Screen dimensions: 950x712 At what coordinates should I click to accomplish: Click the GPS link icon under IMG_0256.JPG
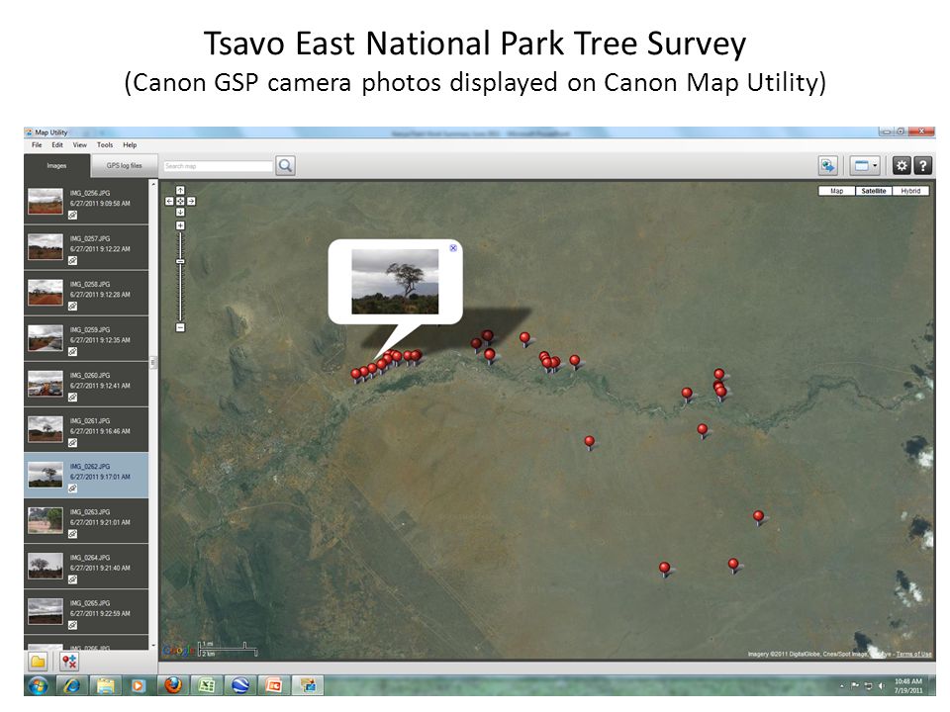pyautogui.click(x=72, y=215)
